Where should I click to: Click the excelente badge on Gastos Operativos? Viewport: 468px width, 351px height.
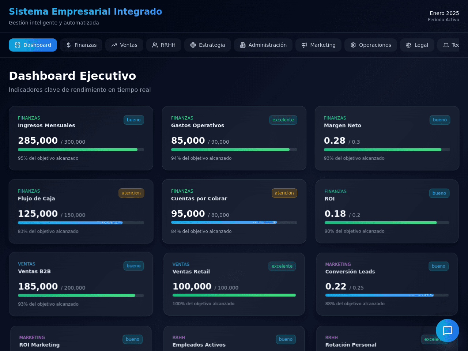(x=283, y=120)
